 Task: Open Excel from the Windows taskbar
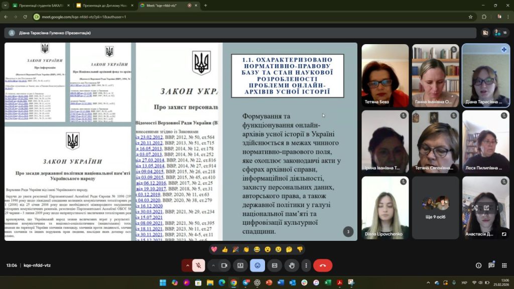click(328, 282)
